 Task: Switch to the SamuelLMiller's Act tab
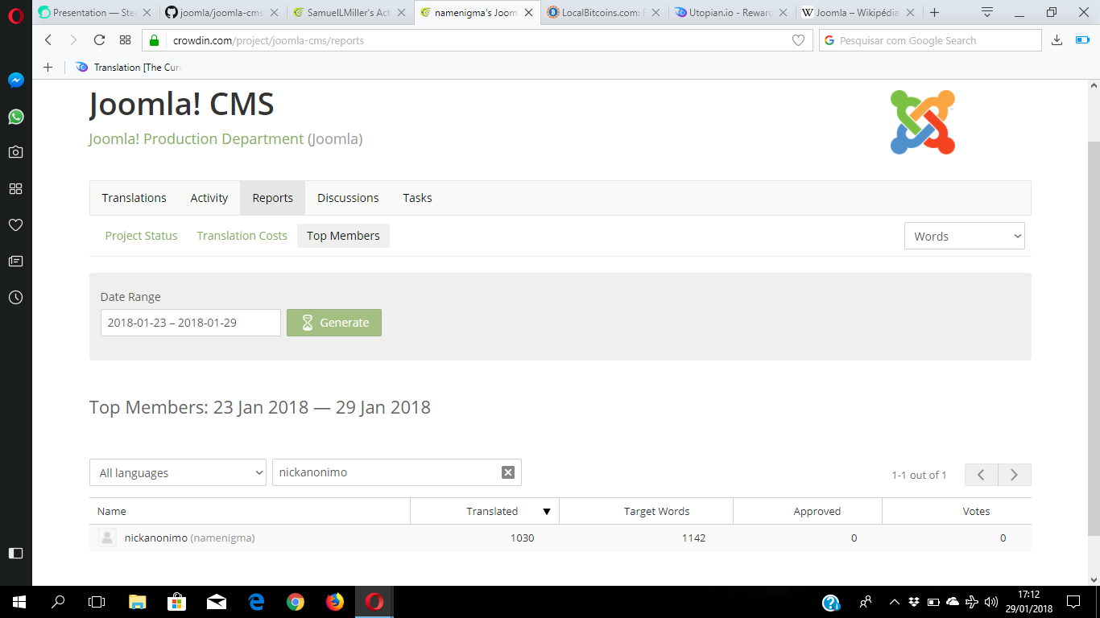click(x=349, y=12)
